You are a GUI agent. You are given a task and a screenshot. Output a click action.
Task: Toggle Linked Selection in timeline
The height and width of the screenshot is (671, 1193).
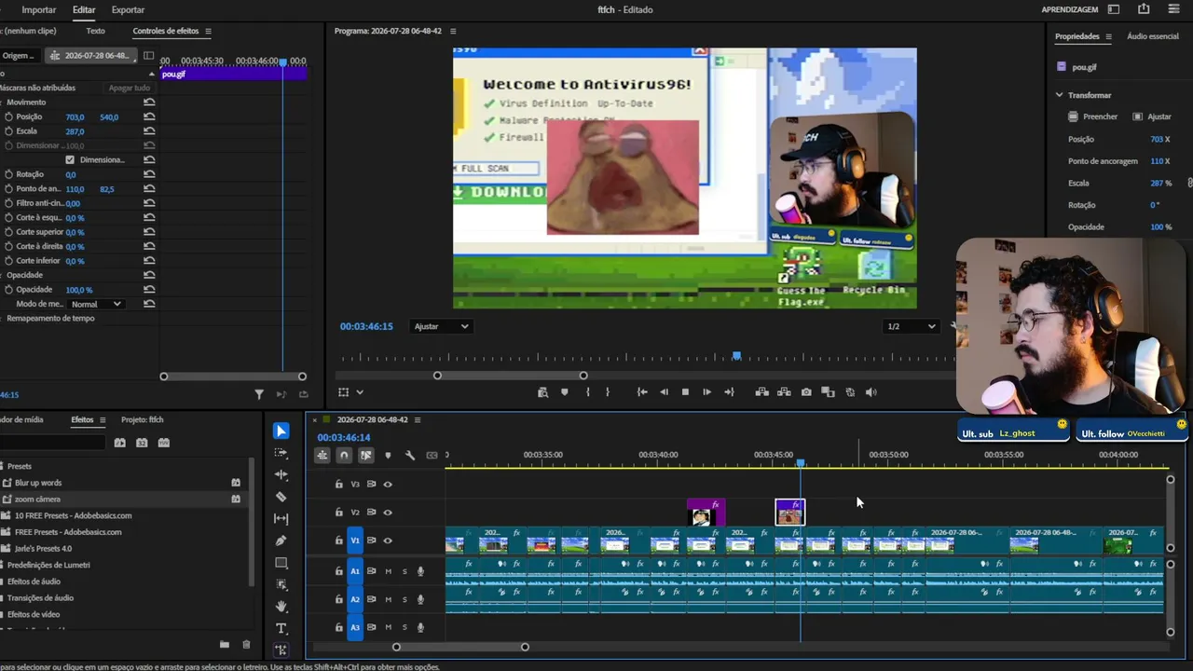pyautogui.click(x=366, y=456)
